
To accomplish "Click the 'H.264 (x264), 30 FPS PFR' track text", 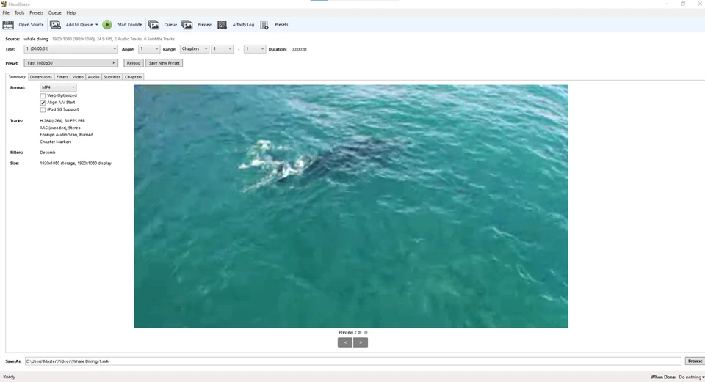I will pos(62,121).
